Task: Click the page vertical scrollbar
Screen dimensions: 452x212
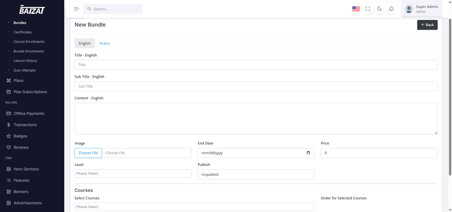Action: 450,96
